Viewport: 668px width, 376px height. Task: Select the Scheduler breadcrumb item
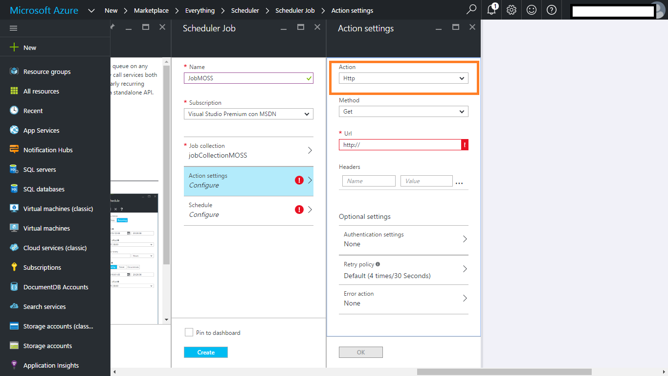[x=245, y=10]
